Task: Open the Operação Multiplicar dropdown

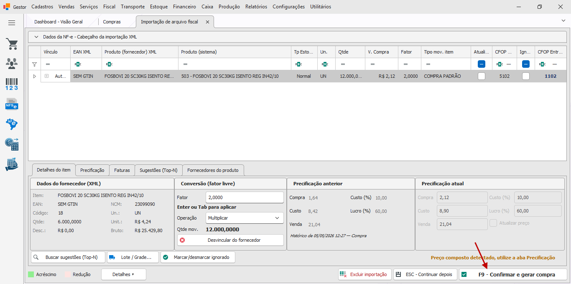Action: click(x=245, y=218)
